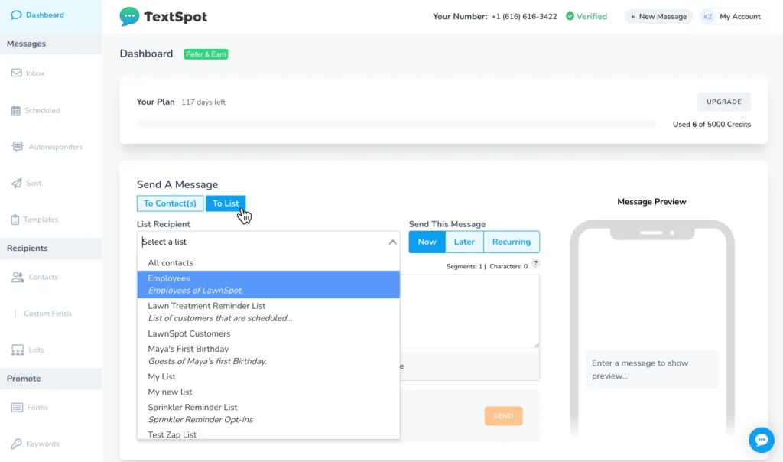Switch to the To Contact(s) tab

(170, 203)
